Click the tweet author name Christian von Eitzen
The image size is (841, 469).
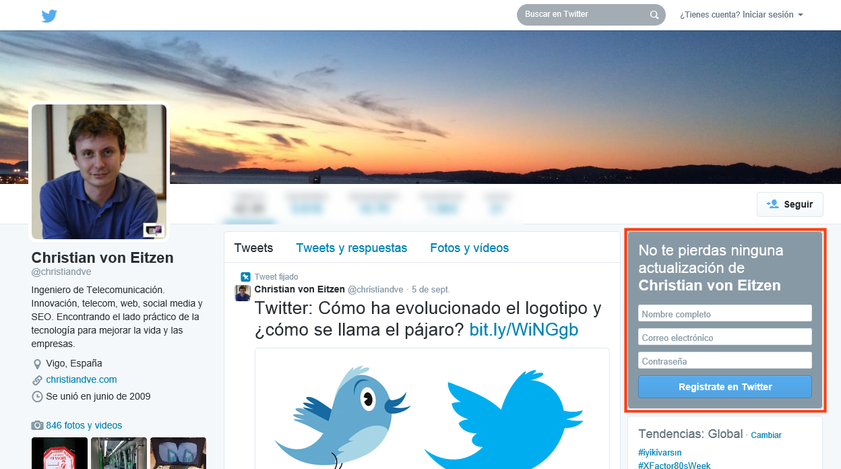pyautogui.click(x=300, y=289)
